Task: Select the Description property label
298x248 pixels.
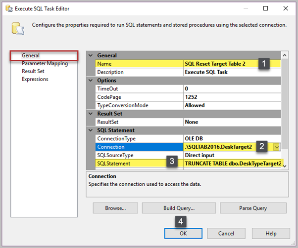Action: [x=110, y=72]
